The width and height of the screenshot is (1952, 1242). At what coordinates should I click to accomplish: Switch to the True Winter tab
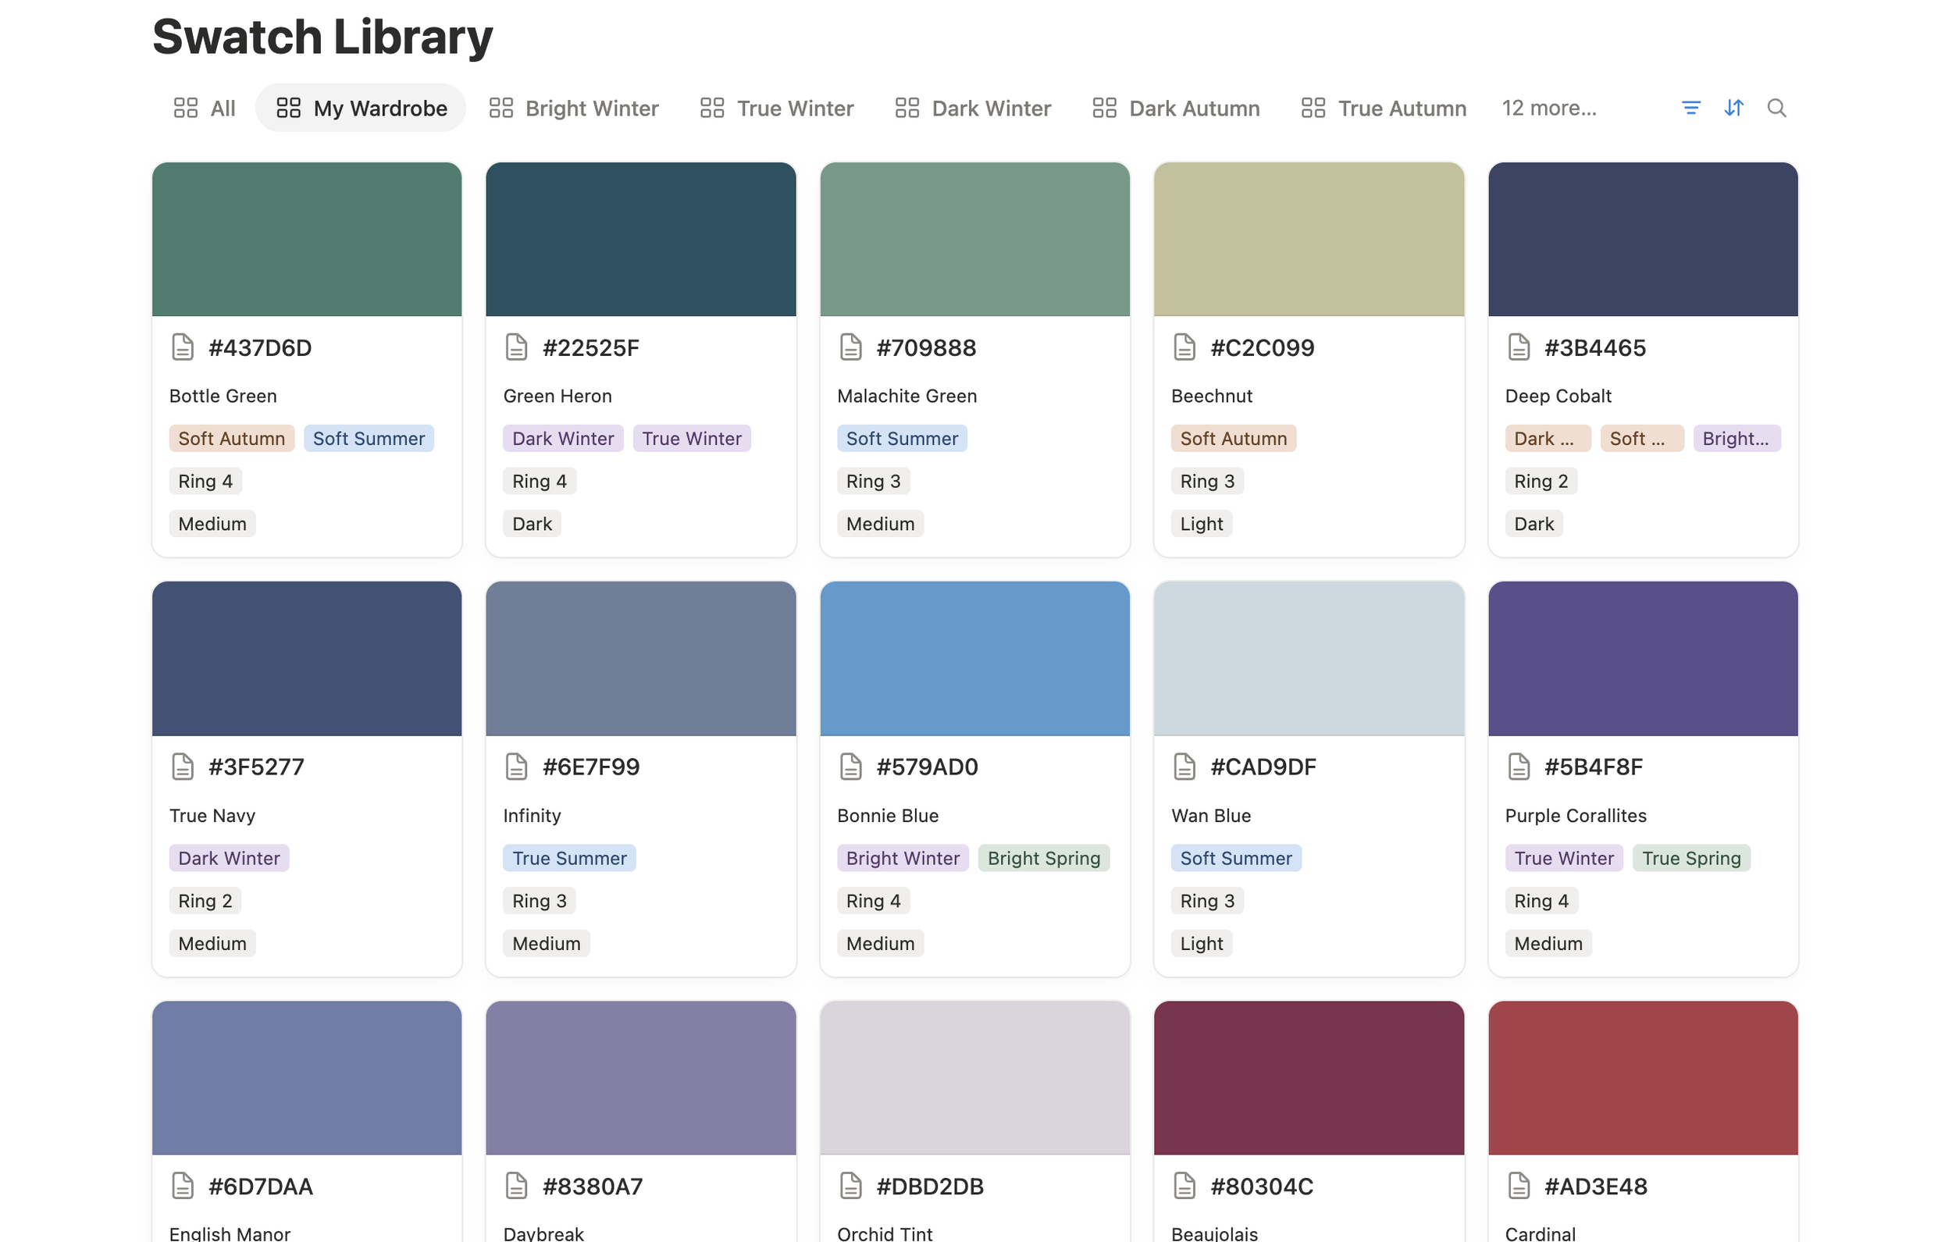tap(777, 108)
